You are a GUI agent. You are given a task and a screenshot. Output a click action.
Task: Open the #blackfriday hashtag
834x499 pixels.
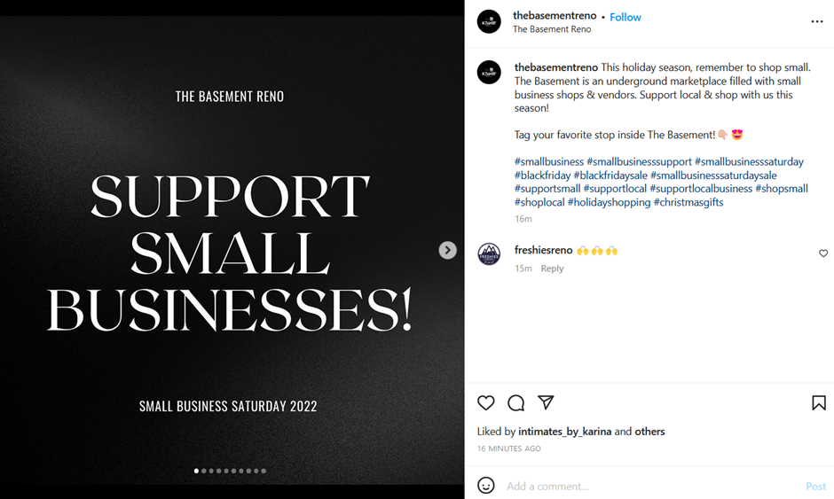click(x=542, y=175)
